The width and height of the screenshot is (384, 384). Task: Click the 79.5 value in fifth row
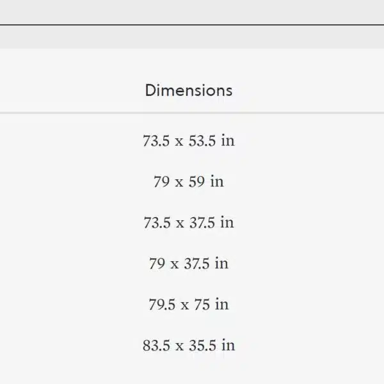pyautogui.click(x=162, y=305)
